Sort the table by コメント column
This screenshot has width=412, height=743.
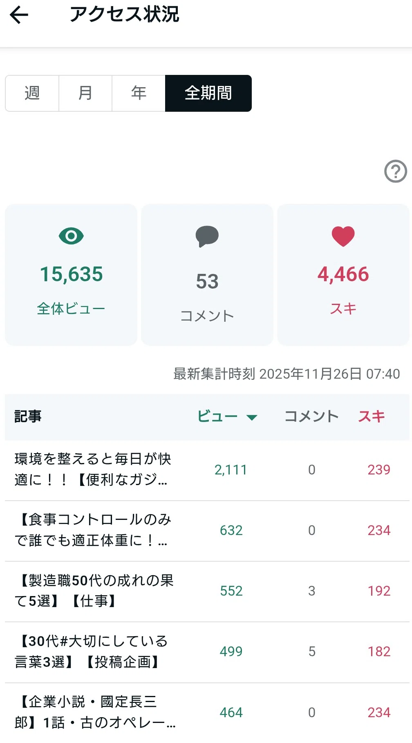(x=311, y=416)
